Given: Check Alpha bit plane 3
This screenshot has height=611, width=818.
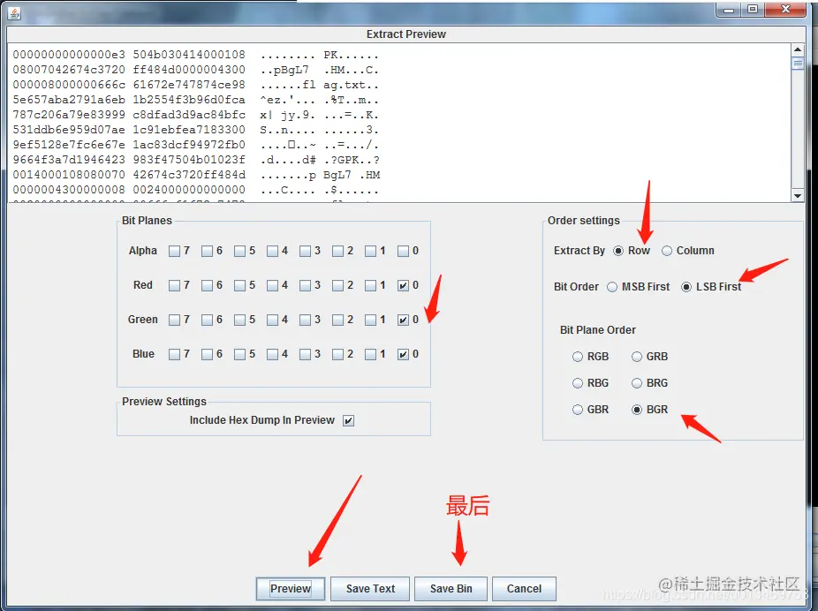Looking at the screenshot, I should [x=305, y=252].
